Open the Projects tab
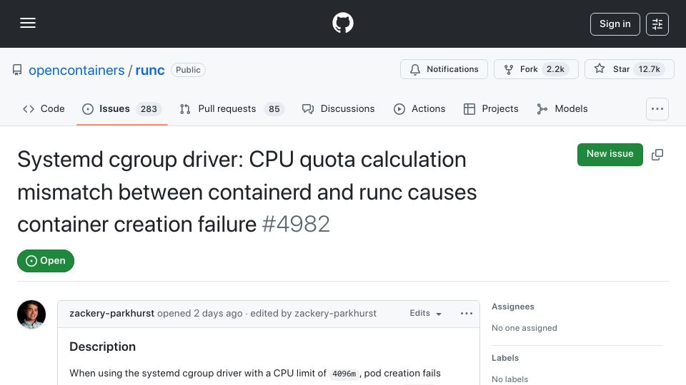Viewport: 686px width, 385px height. point(491,108)
